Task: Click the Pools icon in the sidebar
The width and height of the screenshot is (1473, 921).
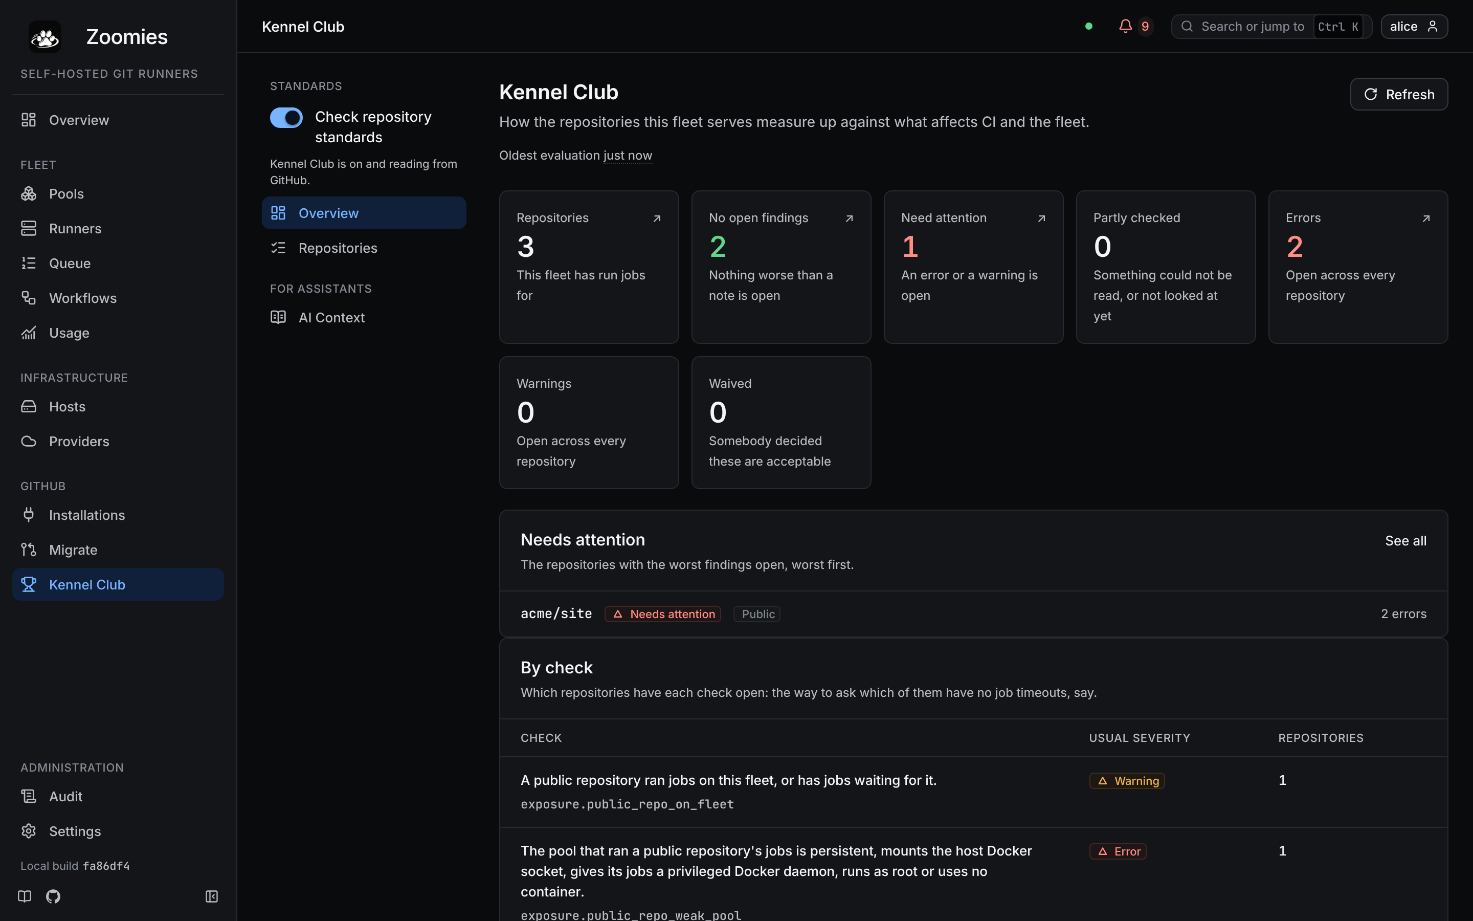Action: click(29, 194)
